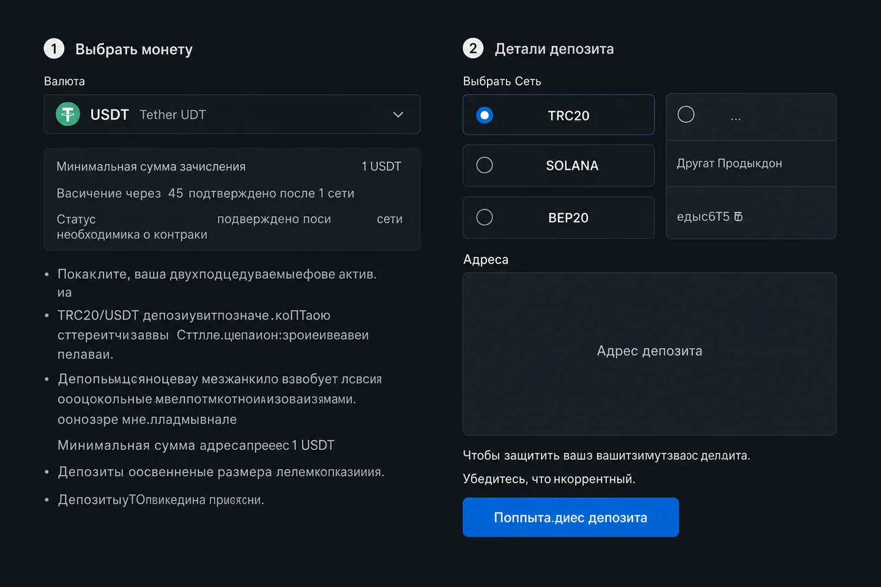Choose the SOLANA network radio option
Image resolution: width=881 pixels, height=587 pixels.
(485, 165)
